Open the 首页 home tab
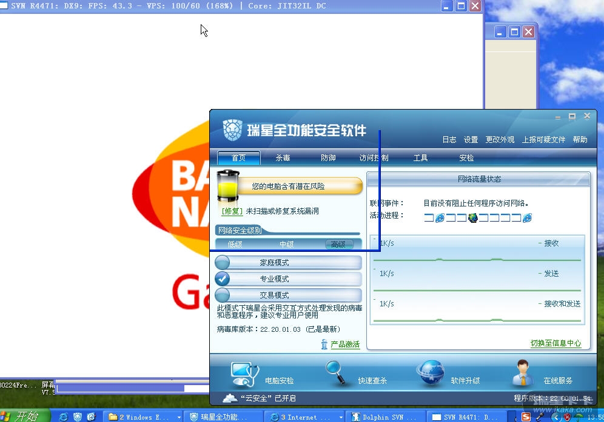Screen dimensions: 604x422 (x=238, y=158)
